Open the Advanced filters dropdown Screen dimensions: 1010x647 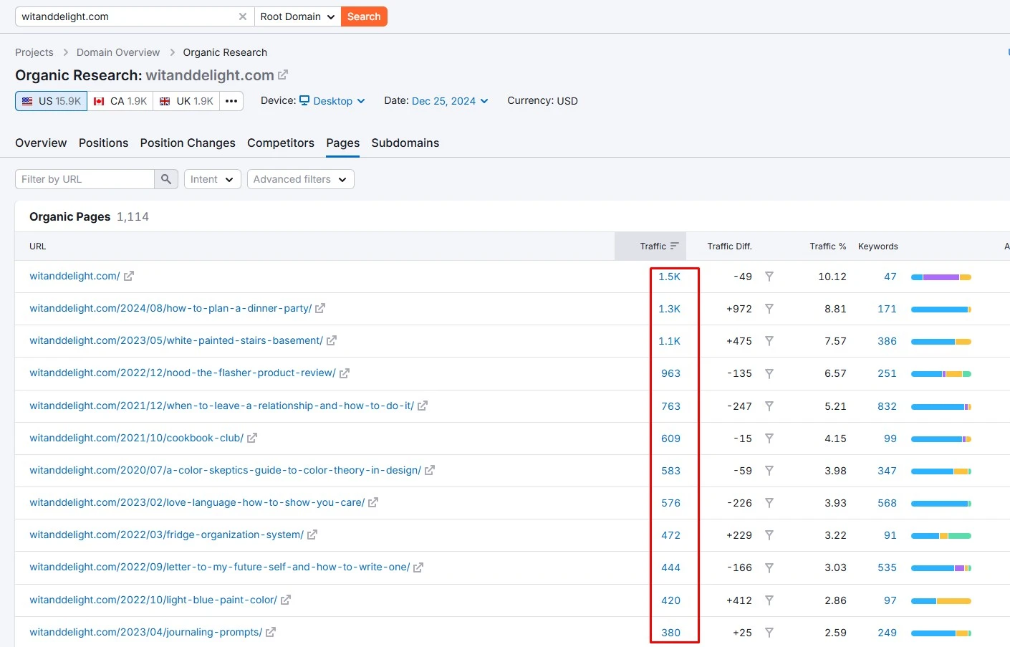300,179
